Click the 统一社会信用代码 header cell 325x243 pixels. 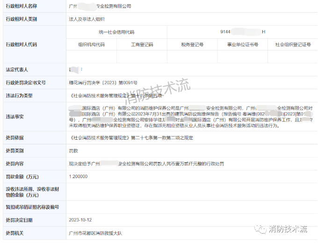116,32
